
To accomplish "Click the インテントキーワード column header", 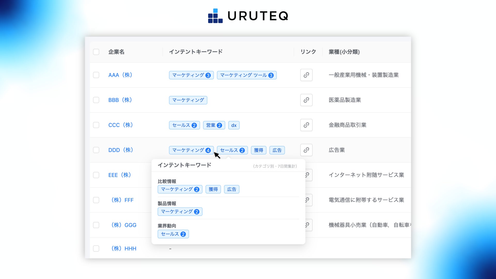I will click(196, 52).
